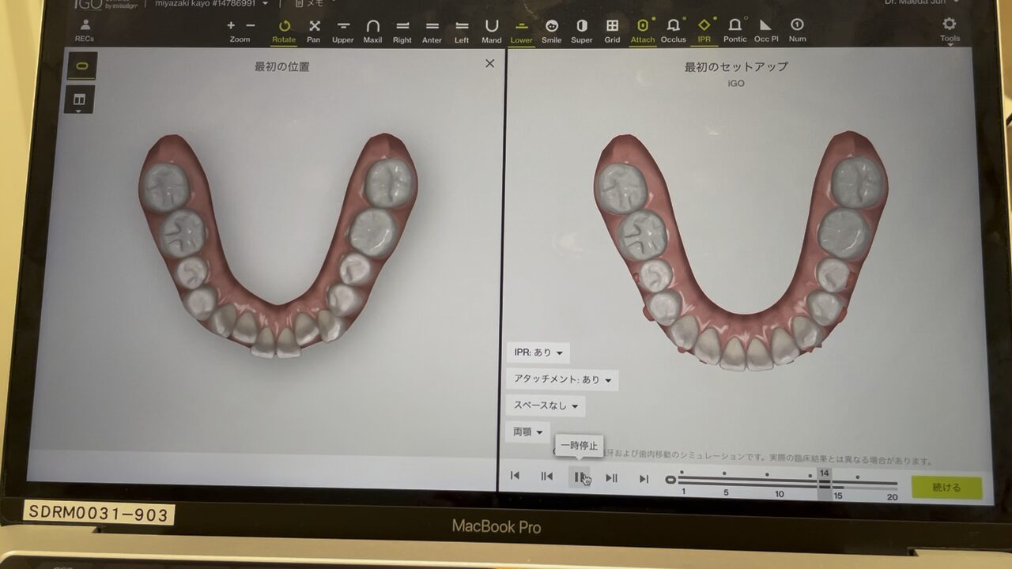Viewport: 1012px width, 569px height.
Task: Click the 続ける continue button
Action: tap(946, 488)
